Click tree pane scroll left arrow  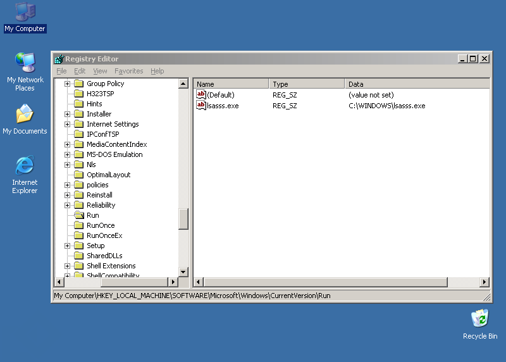coord(59,282)
